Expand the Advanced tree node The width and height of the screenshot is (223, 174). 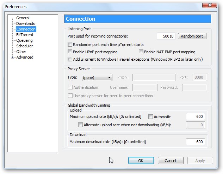pos(13,58)
